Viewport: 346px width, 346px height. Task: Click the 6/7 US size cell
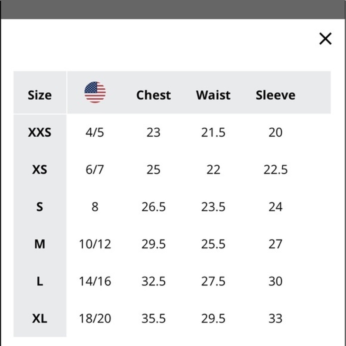[95, 170]
